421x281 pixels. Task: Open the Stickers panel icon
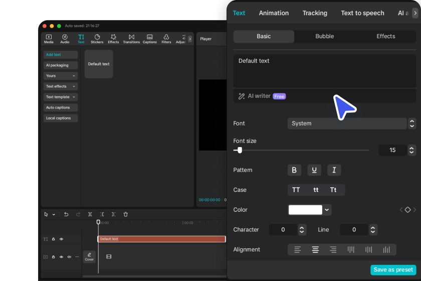point(97,39)
